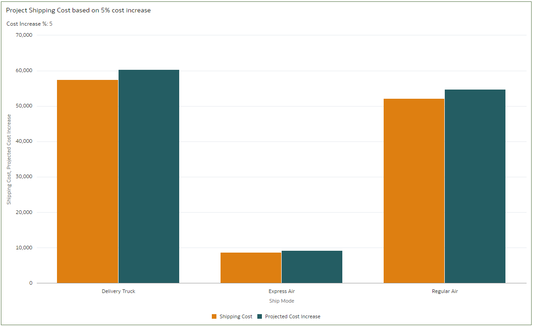Click the 70,000 y-axis value
The height and width of the screenshot is (327, 533).
coord(24,35)
